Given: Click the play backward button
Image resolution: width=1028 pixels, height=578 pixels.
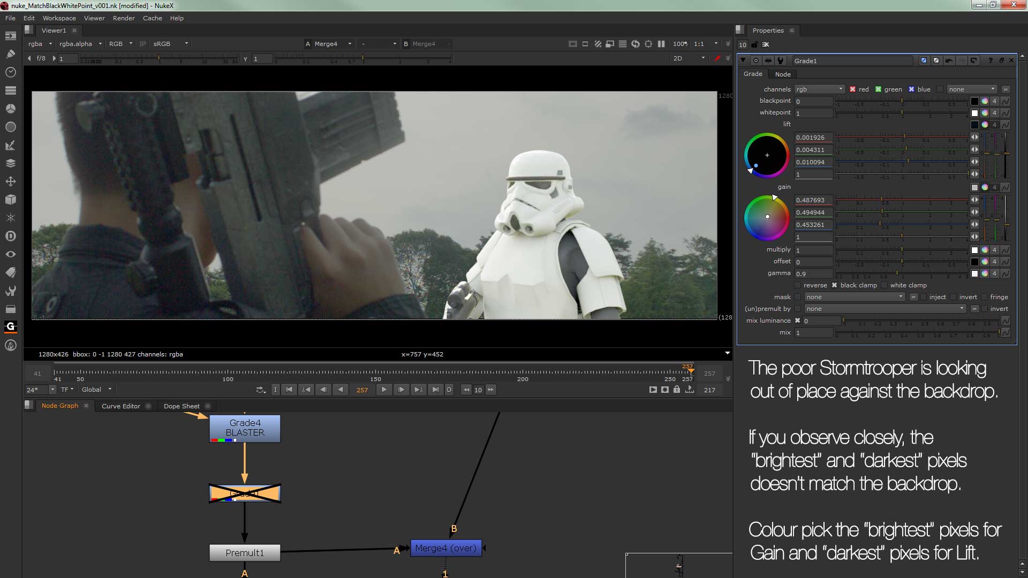Looking at the screenshot, I should [x=341, y=390].
